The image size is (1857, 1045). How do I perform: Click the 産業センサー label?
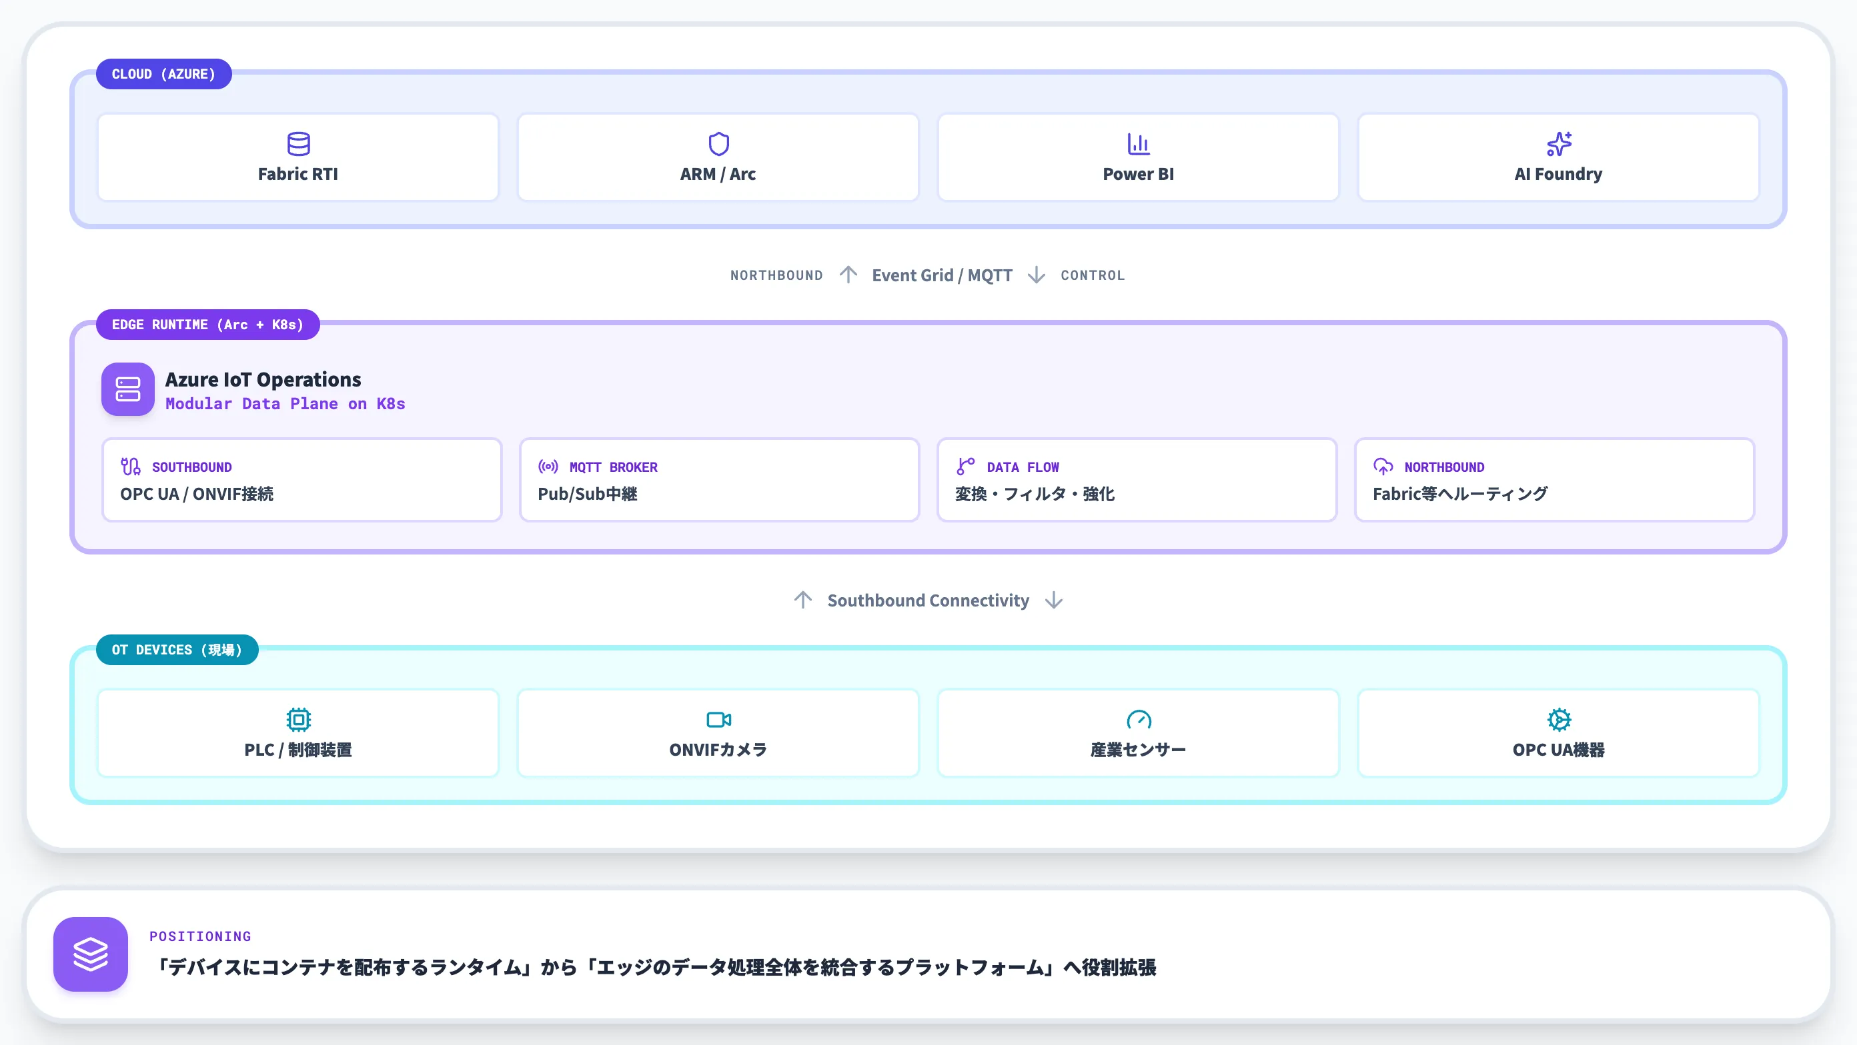(x=1138, y=750)
